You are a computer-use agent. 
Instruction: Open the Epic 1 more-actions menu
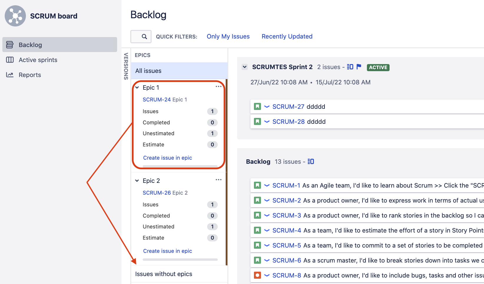click(x=218, y=86)
